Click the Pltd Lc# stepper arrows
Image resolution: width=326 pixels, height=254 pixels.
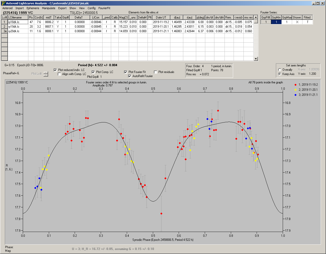coord(46,74)
